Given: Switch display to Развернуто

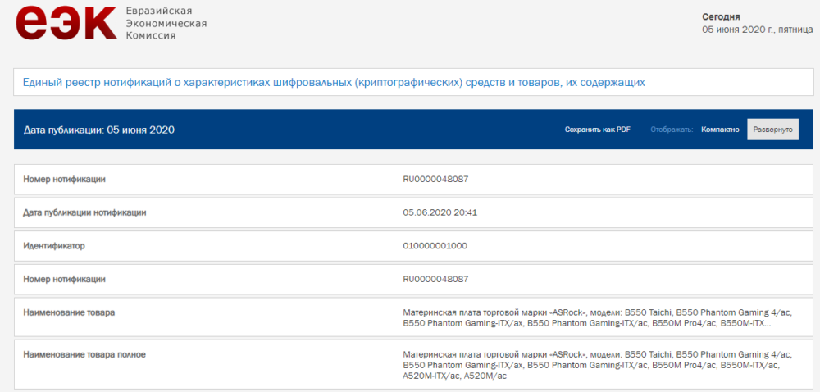Looking at the screenshot, I should tap(773, 130).
